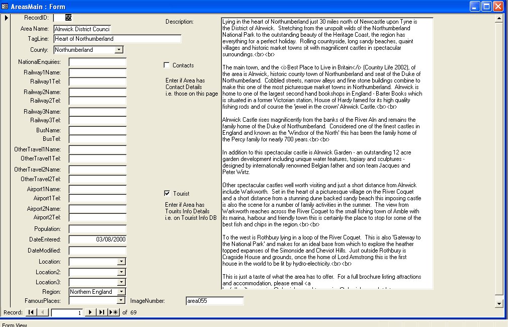Click the 'Tourist' checkbox label

pos(181,194)
